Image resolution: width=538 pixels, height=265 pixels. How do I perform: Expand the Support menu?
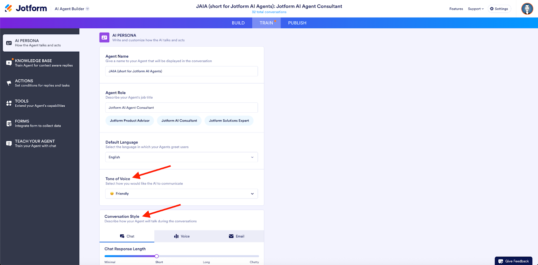(476, 9)
